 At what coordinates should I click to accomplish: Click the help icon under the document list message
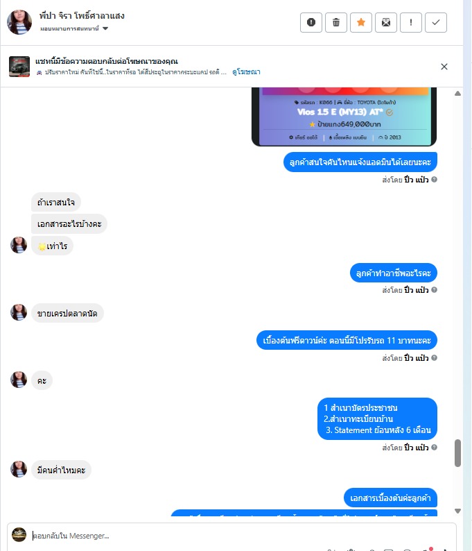434,448
